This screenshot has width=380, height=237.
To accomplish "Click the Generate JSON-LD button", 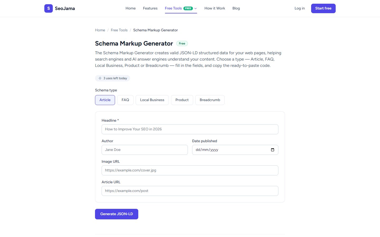I will pos(117,214).
